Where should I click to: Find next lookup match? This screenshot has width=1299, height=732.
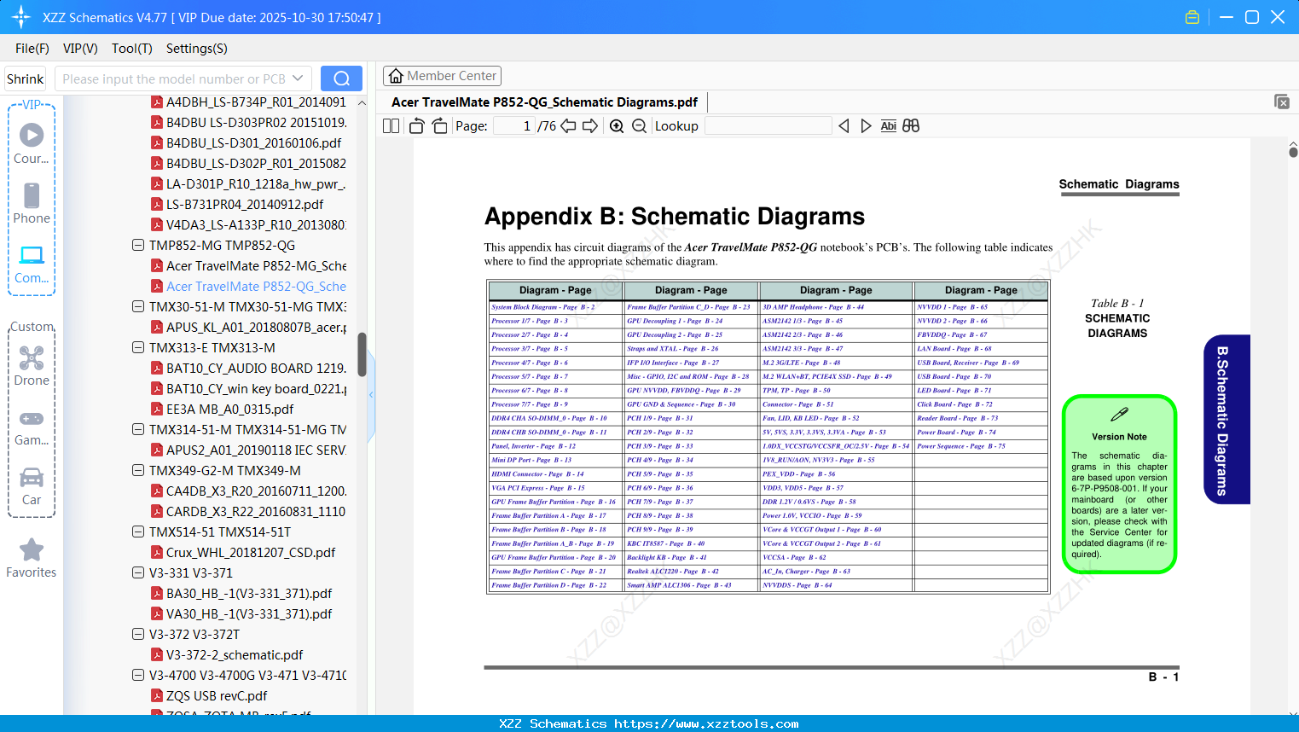click(867, 126)
